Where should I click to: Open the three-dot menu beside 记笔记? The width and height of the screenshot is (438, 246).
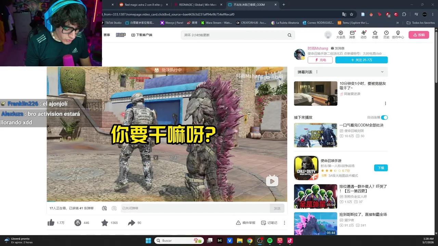coord(284,223)
